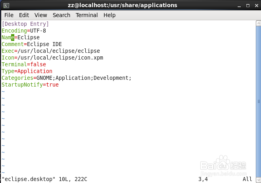Click the window title zz@localhost:/usr/share/applications
Image resolution: width=261 pixels, height=183 pixels.
[123, 5]
